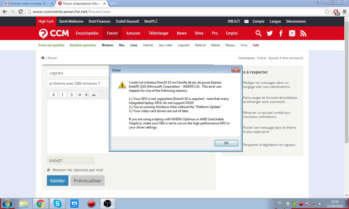349x209 pixels.
Task: Click the Chrome icon in the taskbar
Action: pyautogui.click(x=41, y=204)
